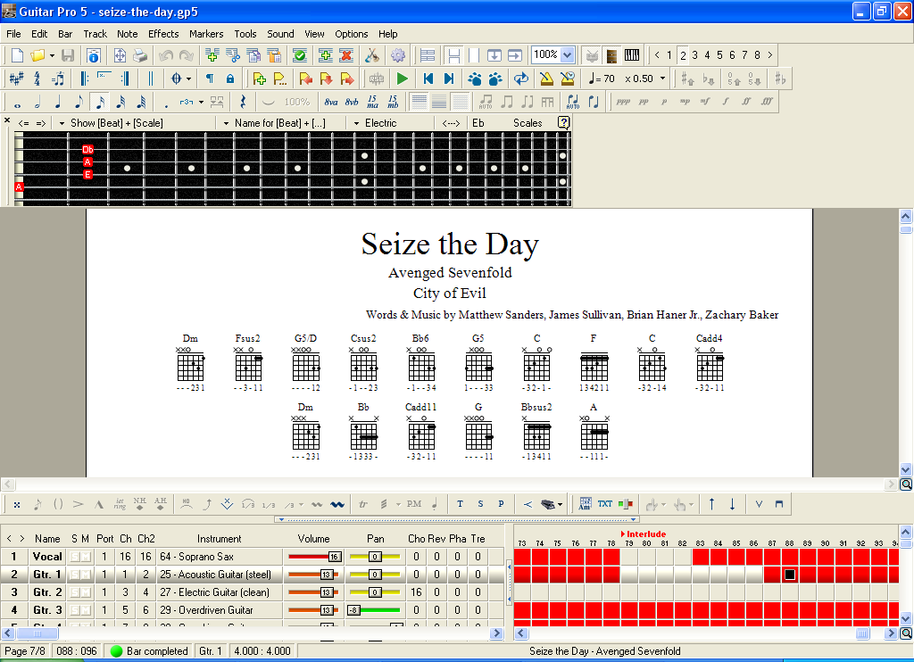Image resolution: width=914 pixels, height=662 pixels.
Task: Open the tempo x 0.50 speed dropdown
Action: tap(663, 79)
